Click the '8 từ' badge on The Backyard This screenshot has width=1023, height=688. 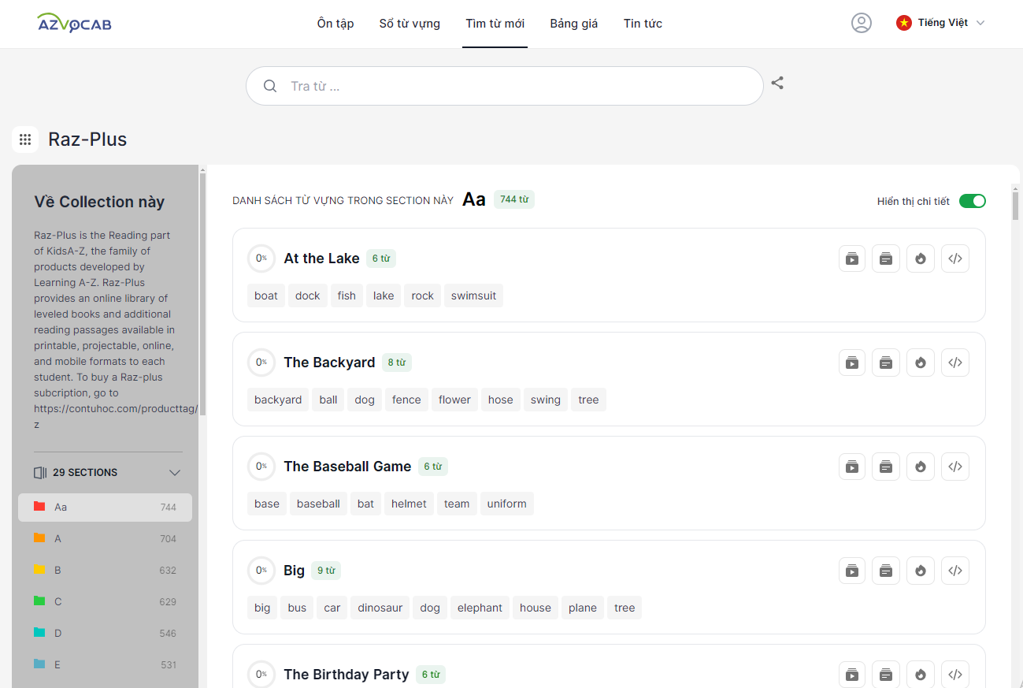pos(397,363)
